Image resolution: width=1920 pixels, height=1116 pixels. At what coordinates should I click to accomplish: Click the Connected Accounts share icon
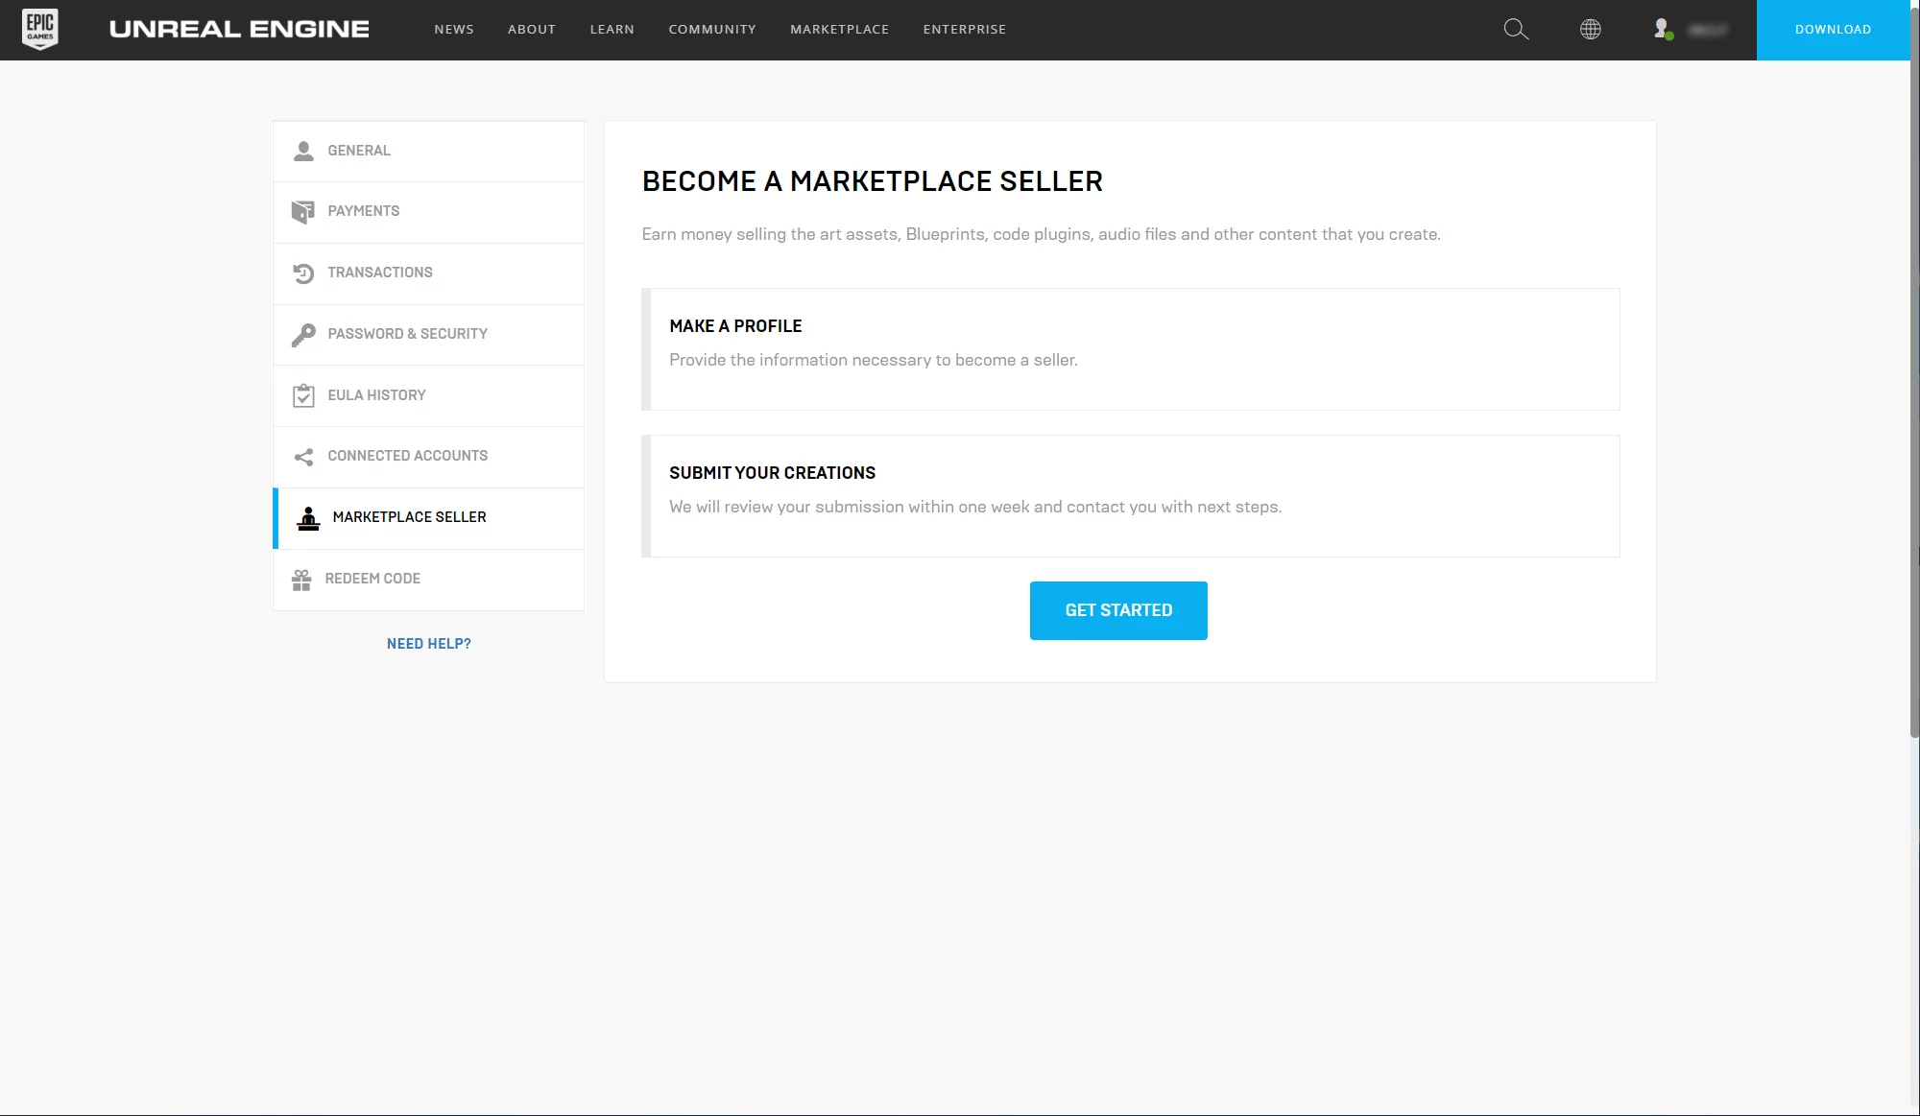click(x=303, y=457)
